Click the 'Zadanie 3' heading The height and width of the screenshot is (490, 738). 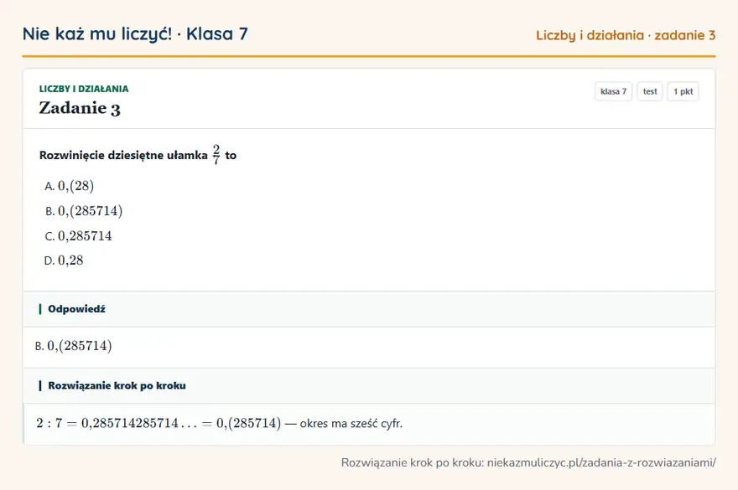pyautogui.click(x=80, y=108)
